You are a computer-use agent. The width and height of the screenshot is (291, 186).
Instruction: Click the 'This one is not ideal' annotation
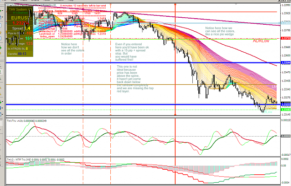(x=135, y=79)
